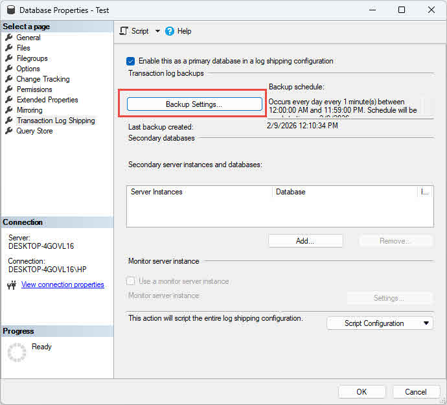Open View connection properties link
Image resolution: width=447 pixels, height=405 pixels.
coord(62,284)
